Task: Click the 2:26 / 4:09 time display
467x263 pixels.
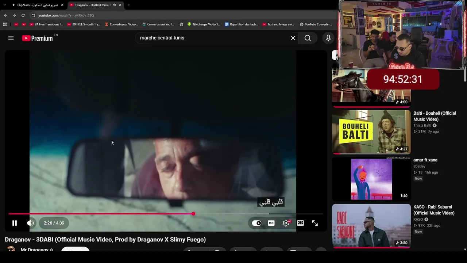Action: pos(54,223)
